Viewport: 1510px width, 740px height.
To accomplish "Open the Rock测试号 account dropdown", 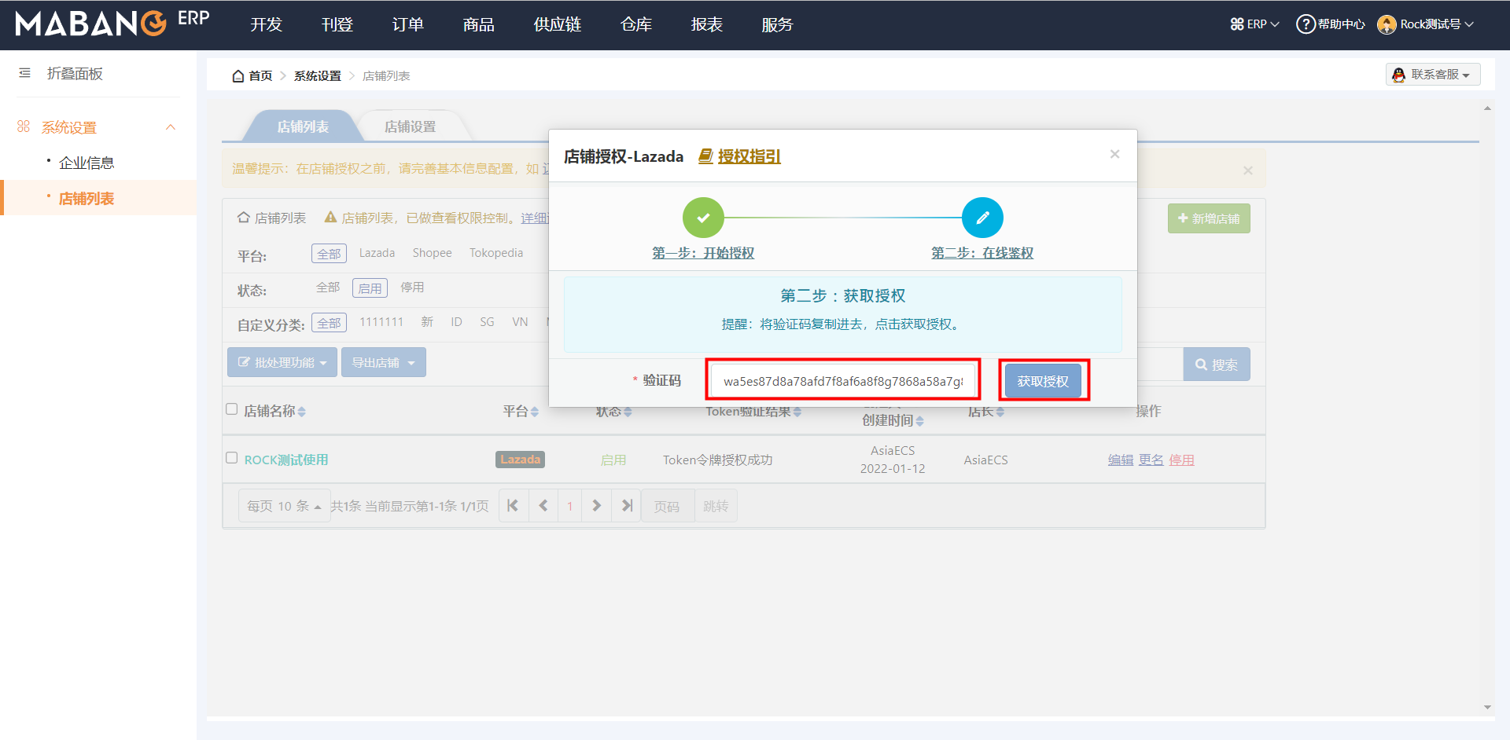I will [x=1426, y=24].
